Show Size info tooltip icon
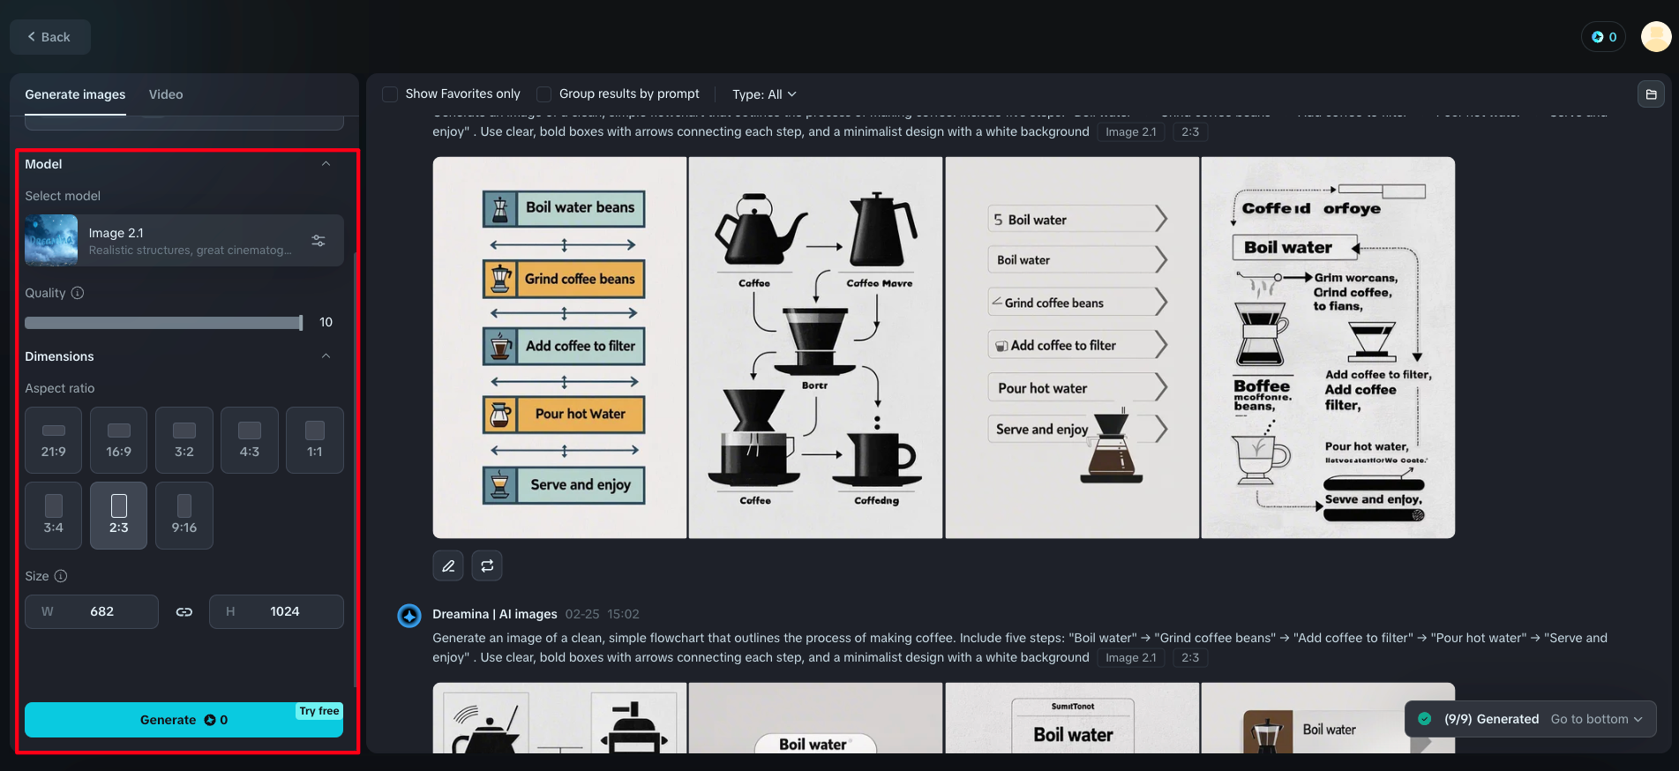The height and width of the screenshot is (771, 1679). [x=61, y=576]
